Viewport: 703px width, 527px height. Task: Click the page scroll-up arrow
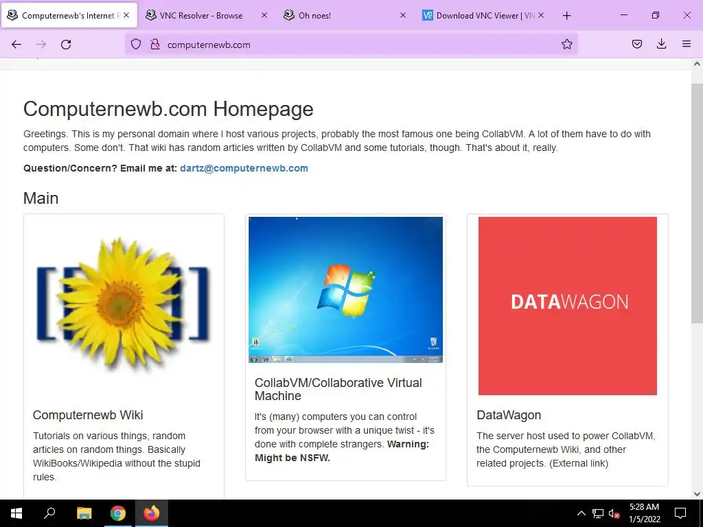tap(697, 64)
